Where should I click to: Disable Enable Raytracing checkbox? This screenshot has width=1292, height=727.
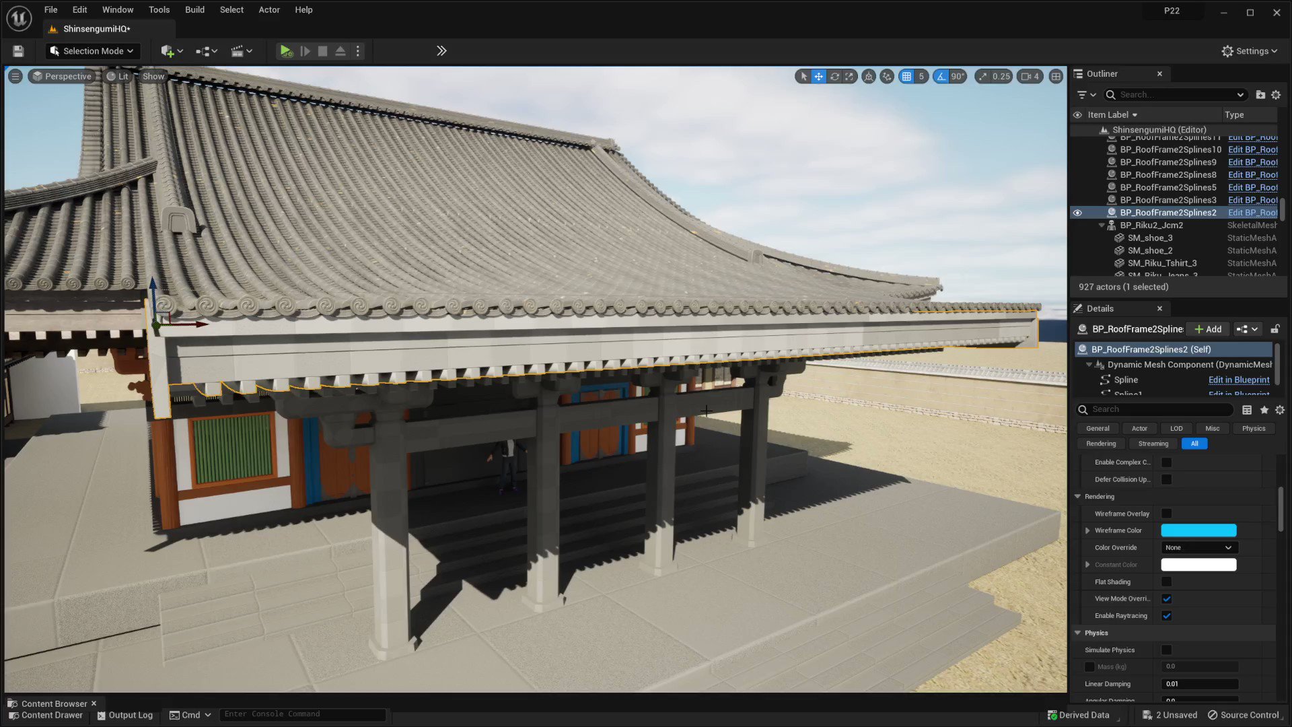pos(1167,615)
